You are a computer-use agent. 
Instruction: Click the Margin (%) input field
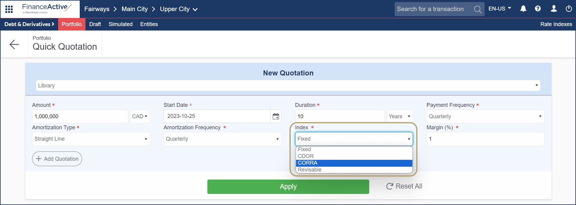(x=485, y=139)
